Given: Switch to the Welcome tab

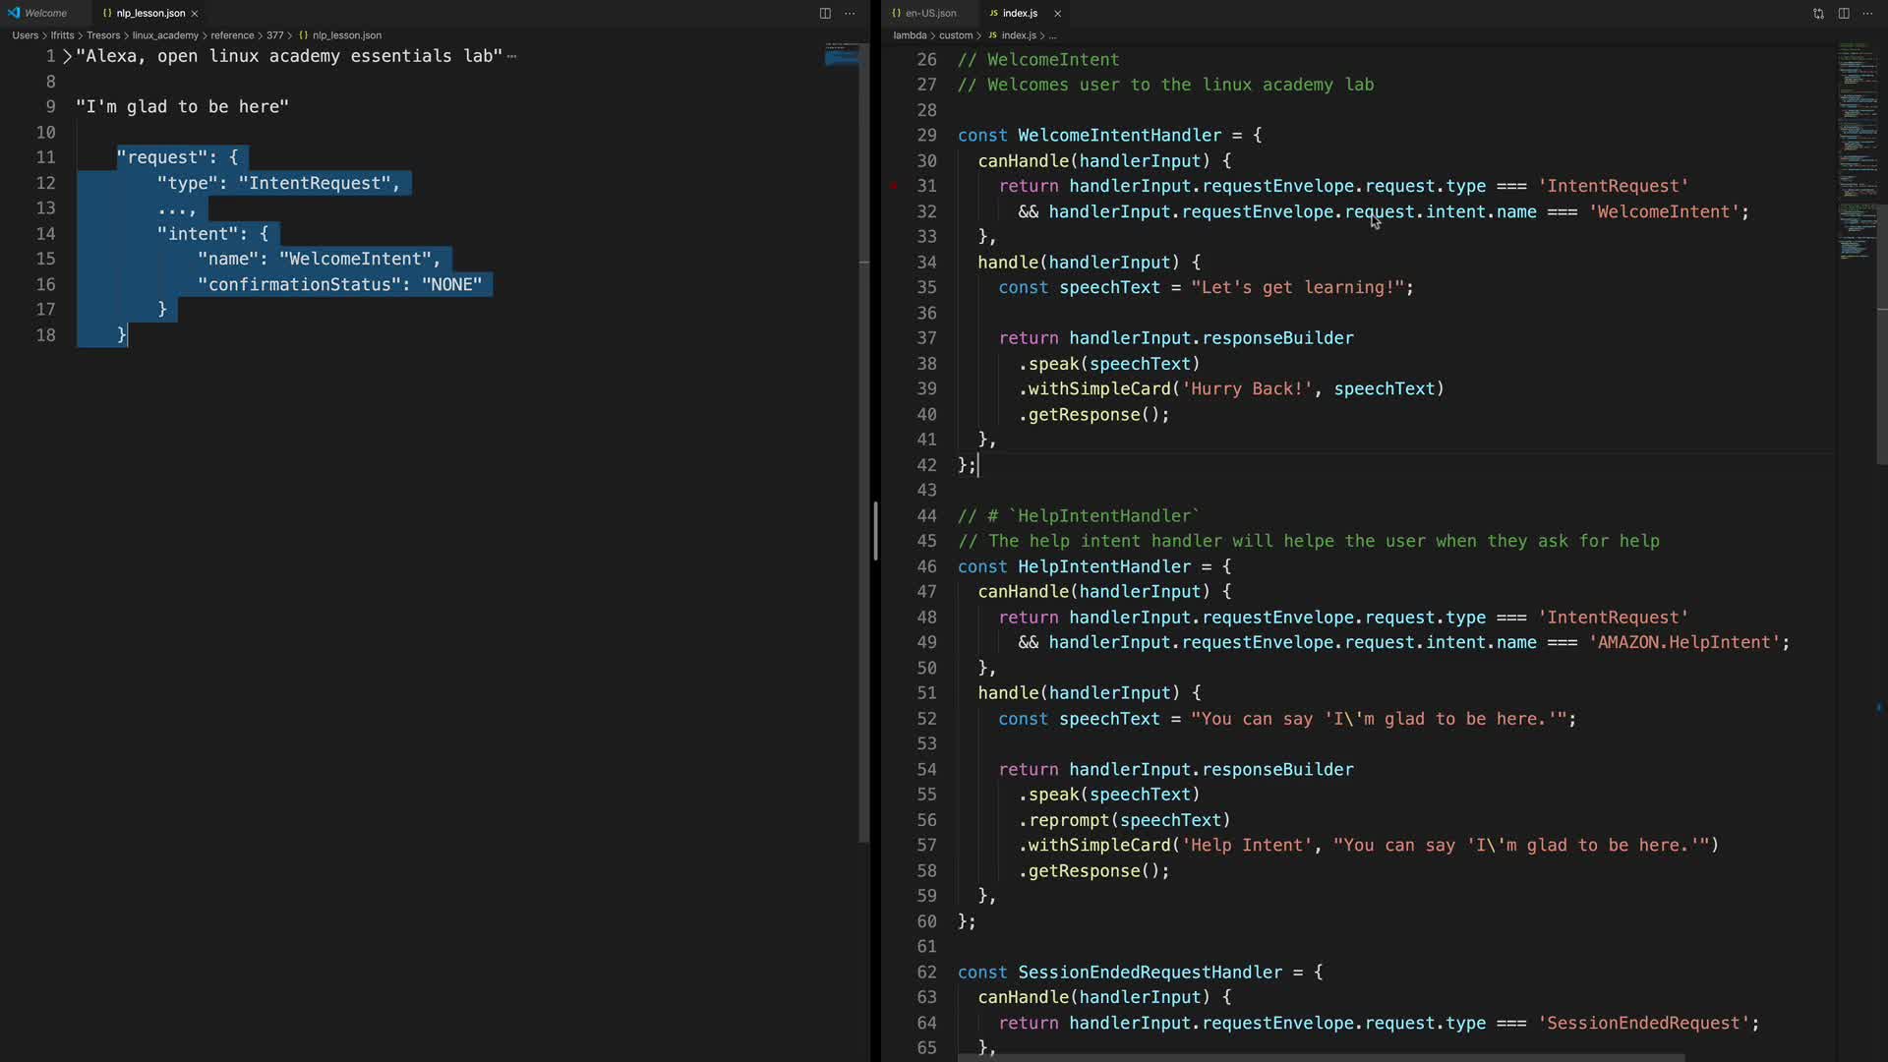Looking at the screenshot, I should 45,13.
